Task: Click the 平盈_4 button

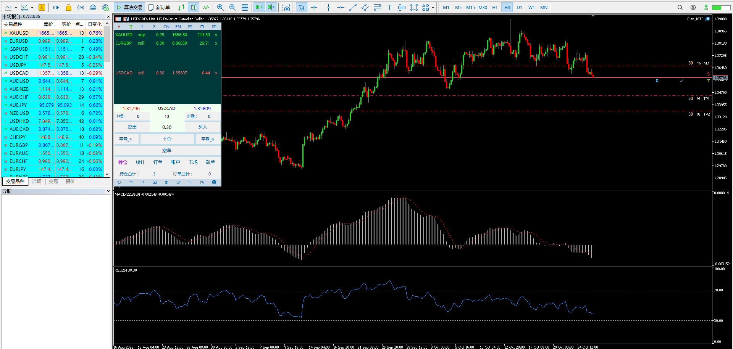Action: pyautogui.click(x=208, y=139)
